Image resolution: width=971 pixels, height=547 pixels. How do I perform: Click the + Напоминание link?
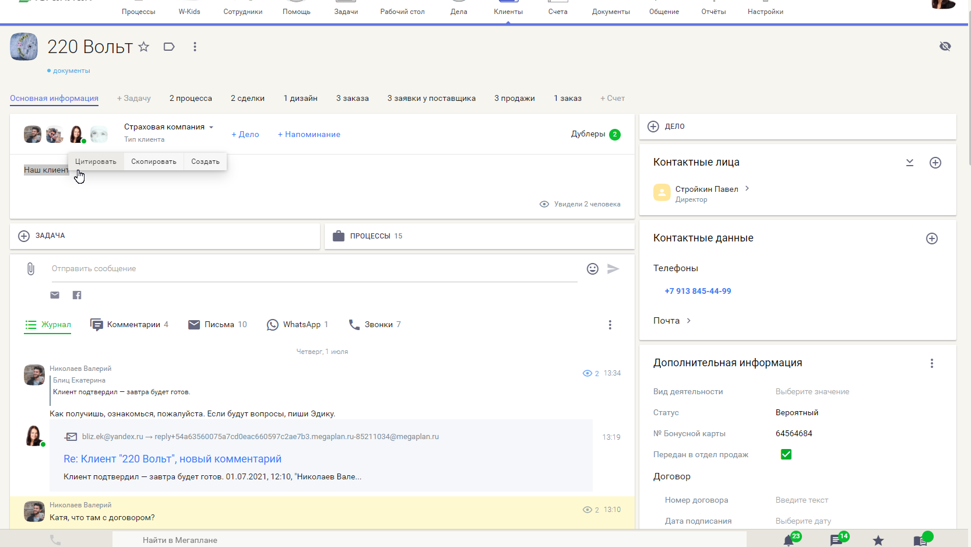pyautogui.click(x=309, y=135)
